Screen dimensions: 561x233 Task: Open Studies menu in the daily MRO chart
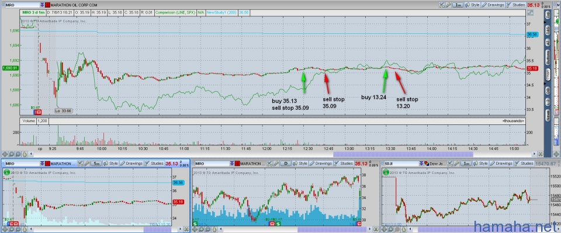(344, 164)
